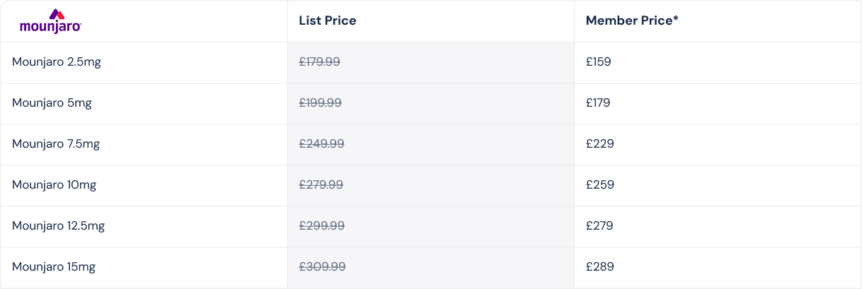Click the struck-through £179.99 list price
The image size is (862, 289).
[x=320, y=62]
